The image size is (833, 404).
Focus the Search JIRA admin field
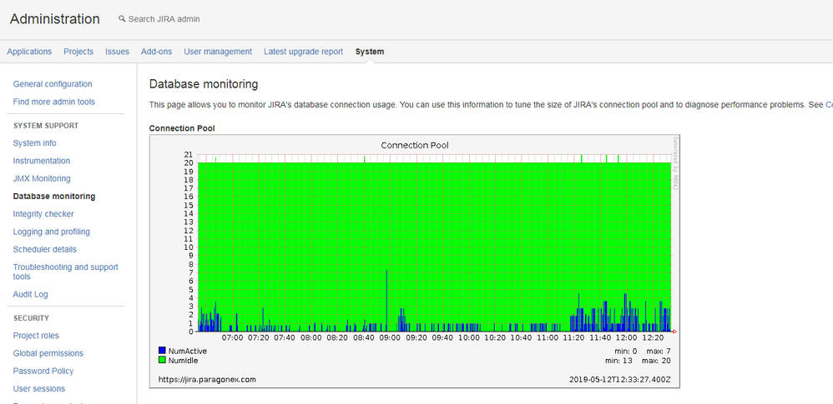[x=164, y=19]
